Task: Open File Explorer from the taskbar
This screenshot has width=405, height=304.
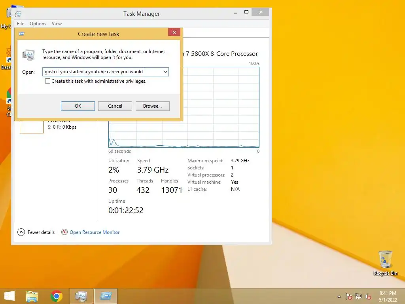Action: click(32, 296)
